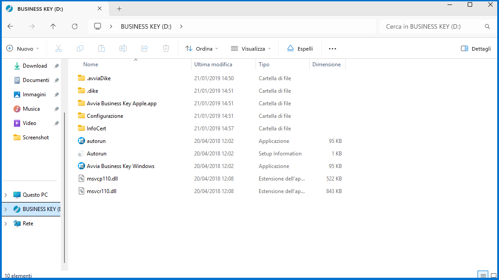Go back with the left arrow
499x280 pixels.
pos(10,26)
